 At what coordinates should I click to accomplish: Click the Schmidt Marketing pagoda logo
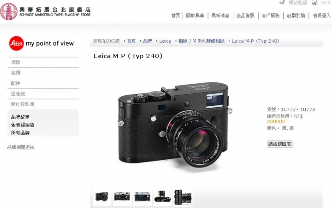click(x=8, y=12)
